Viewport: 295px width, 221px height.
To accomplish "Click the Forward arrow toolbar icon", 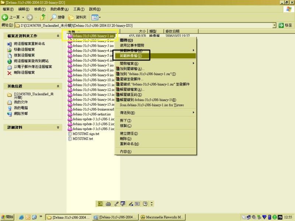I will point(29,17).
